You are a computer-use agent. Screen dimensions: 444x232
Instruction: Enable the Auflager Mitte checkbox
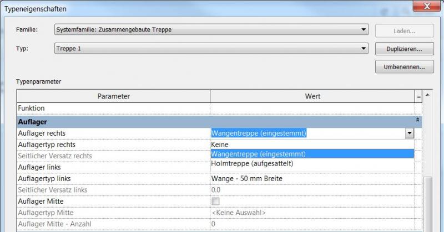coord(215,202)
